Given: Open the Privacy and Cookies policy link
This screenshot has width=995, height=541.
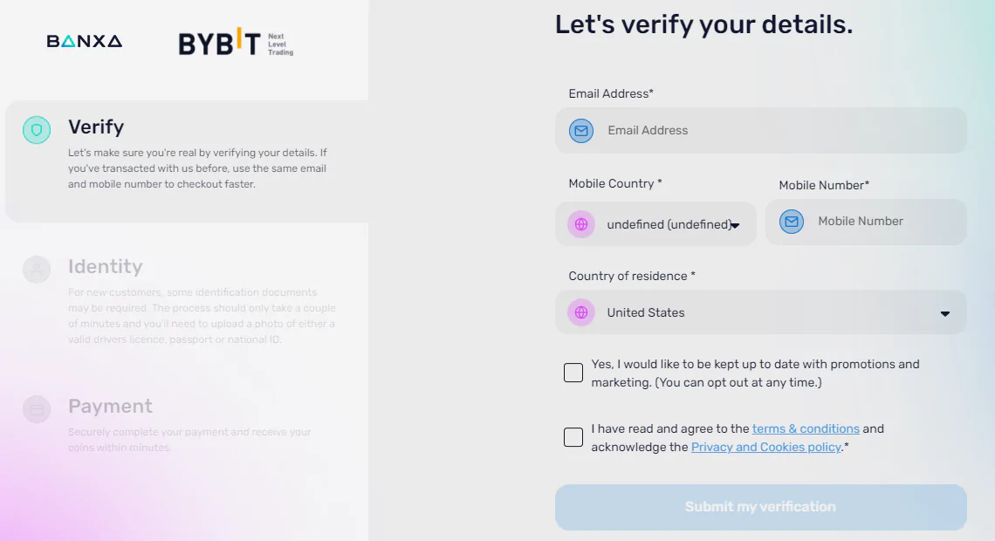Looking at the screenshot, I should [x=766, y=447].
